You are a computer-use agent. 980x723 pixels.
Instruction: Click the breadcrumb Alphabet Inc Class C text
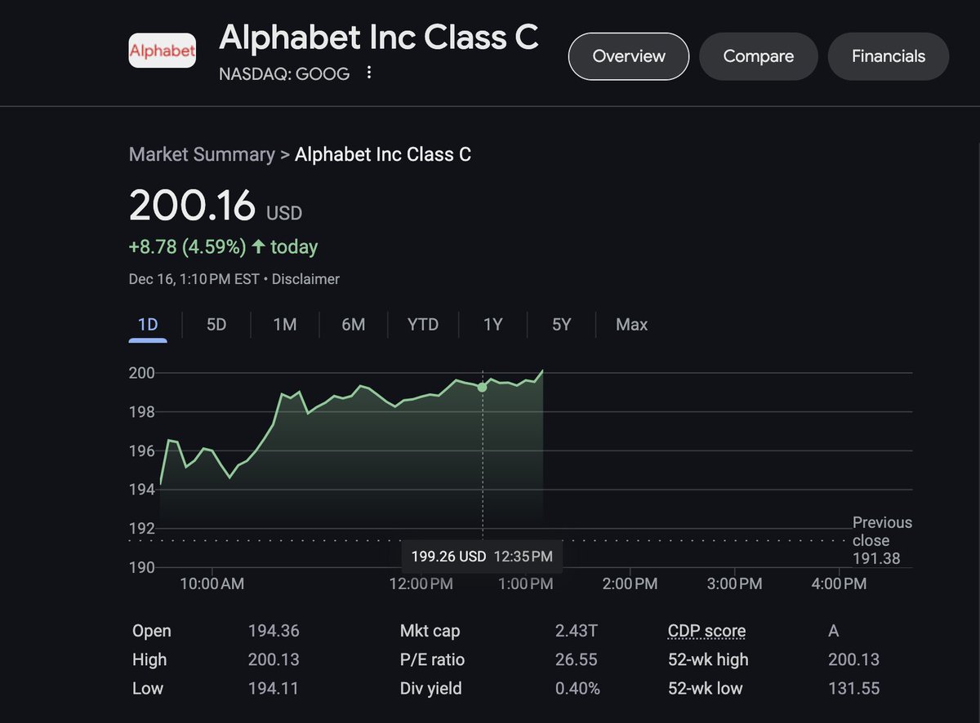coord(383,154)
